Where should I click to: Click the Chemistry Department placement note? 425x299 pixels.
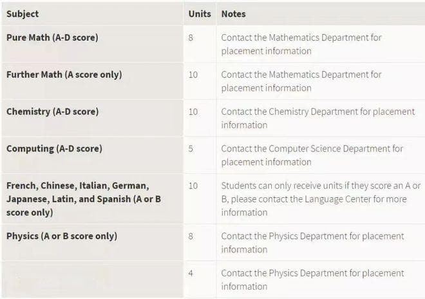318,119
